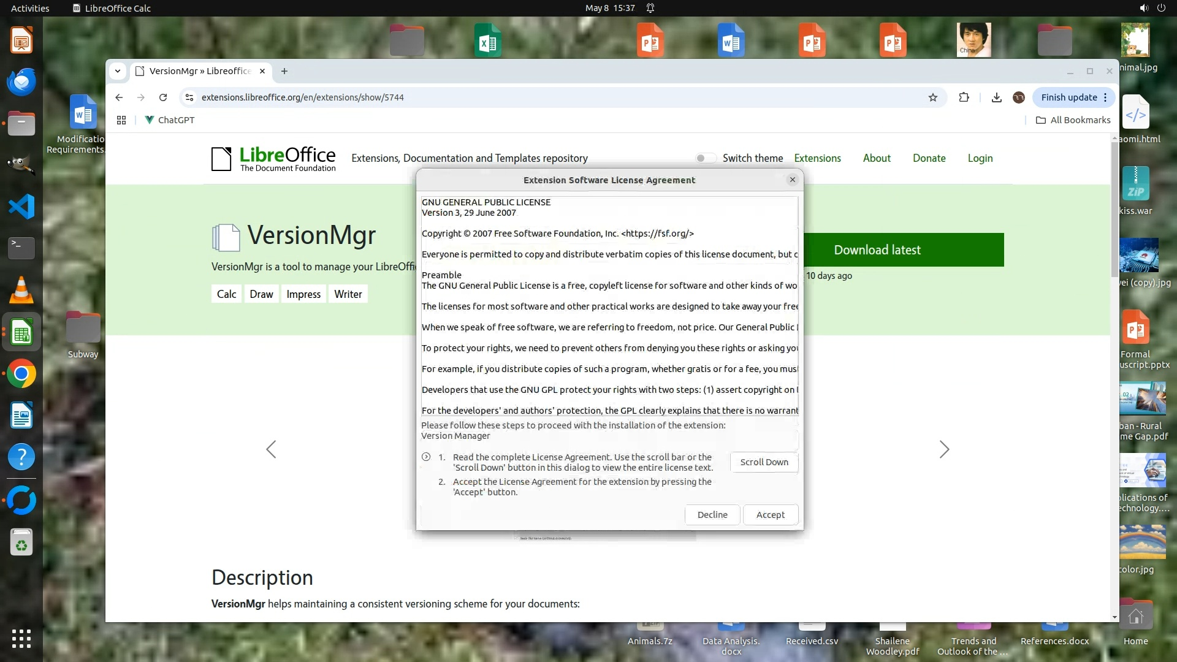The width and height of the screenshot is (1177, 662).
Task: Open the All Bookmarks folder
Action: (1073, 120)
